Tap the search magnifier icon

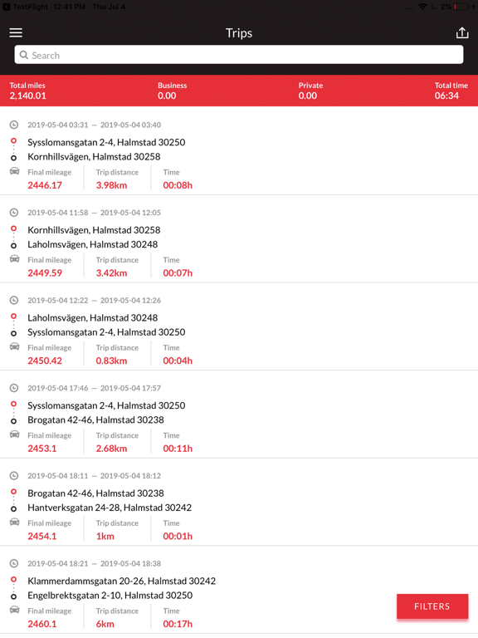[x=24, y=55]
